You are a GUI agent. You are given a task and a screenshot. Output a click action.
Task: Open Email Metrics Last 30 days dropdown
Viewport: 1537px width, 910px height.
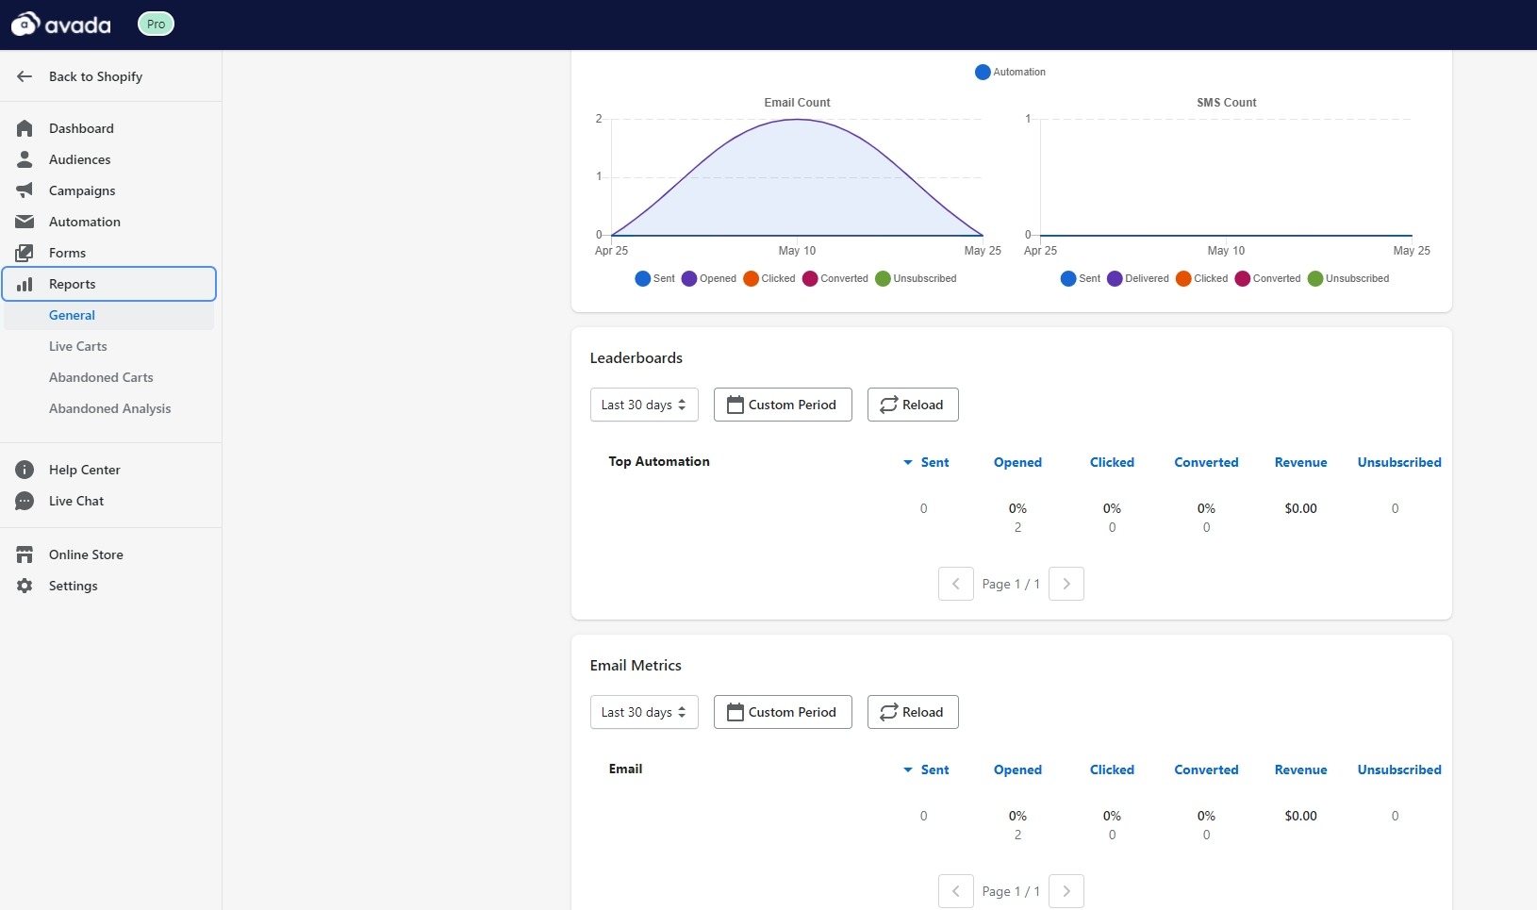pos(644,712)
